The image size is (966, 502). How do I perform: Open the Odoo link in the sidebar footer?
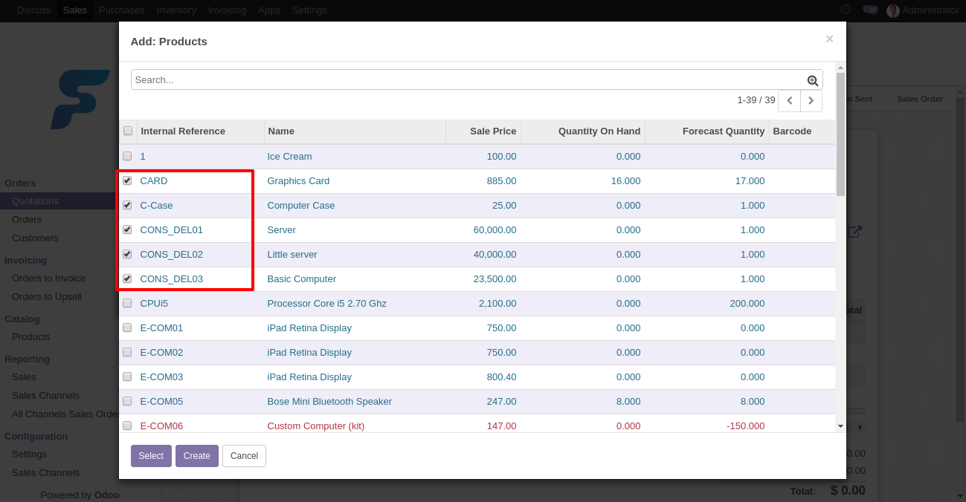106,495
